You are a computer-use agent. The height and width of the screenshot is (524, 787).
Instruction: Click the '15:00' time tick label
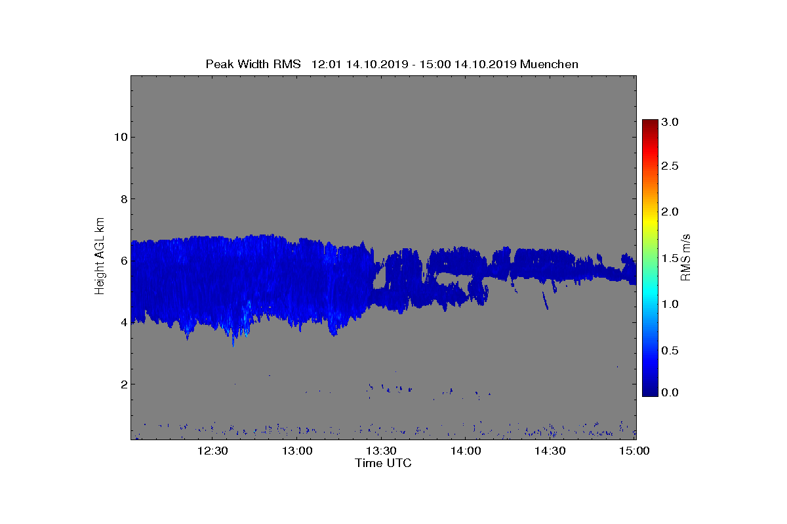point(634,451)
